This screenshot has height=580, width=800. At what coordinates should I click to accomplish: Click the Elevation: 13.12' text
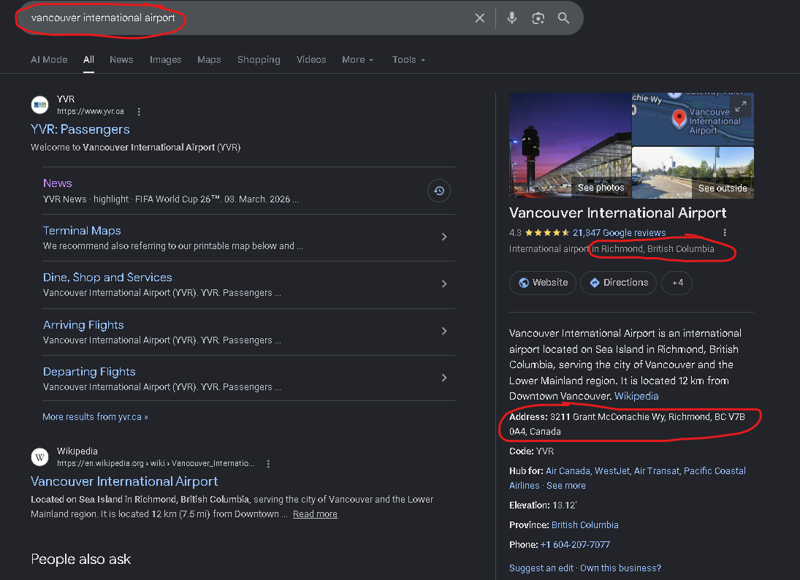pos(543,505)
